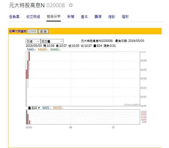The width and height of the screenshot is (169, 148).
Task: Focus the stock code input field
Action: coord(32,31)
